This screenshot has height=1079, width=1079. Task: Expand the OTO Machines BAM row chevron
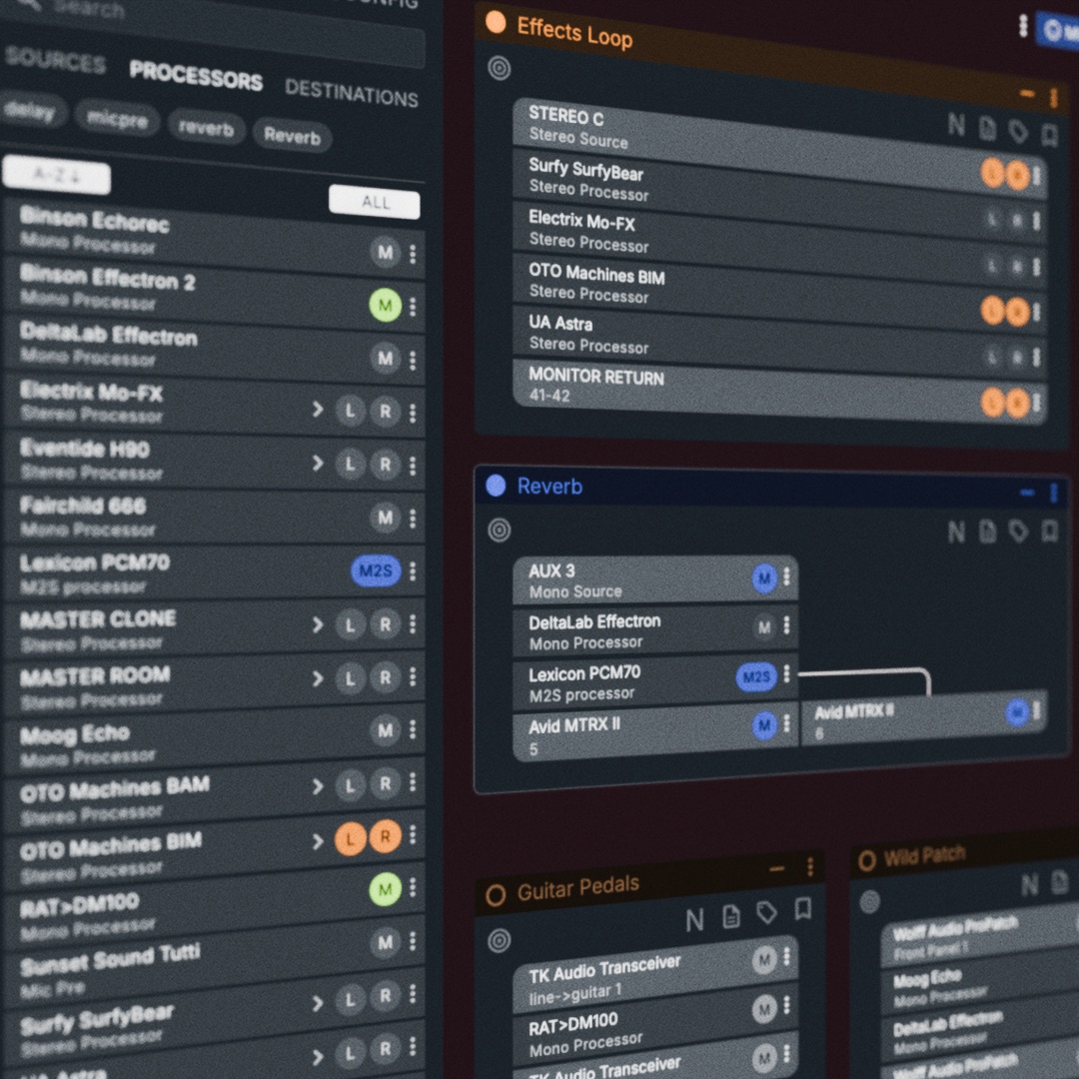pos(318,786)
